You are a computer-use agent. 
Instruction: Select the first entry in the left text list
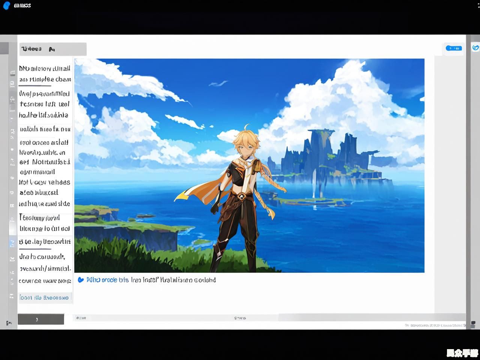coord(45,74)
